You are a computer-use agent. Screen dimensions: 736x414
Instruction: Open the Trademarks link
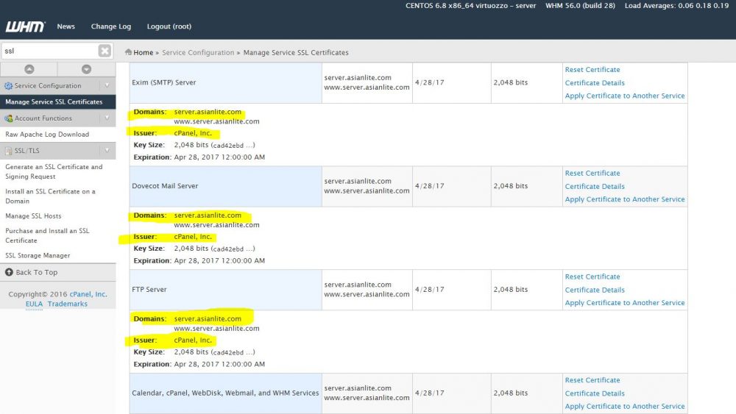[x=68, y=304]
